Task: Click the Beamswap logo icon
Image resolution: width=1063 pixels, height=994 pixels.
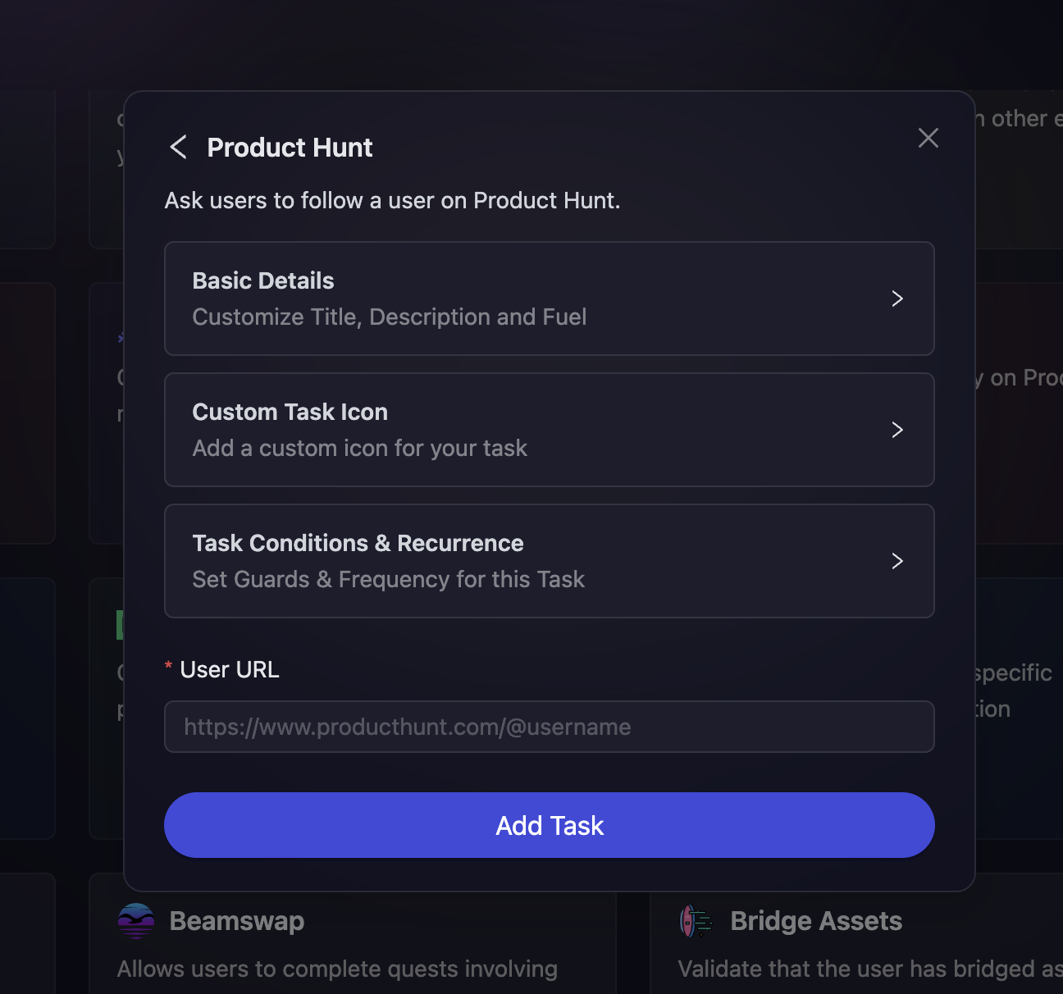Action: (x=136, y=921)
